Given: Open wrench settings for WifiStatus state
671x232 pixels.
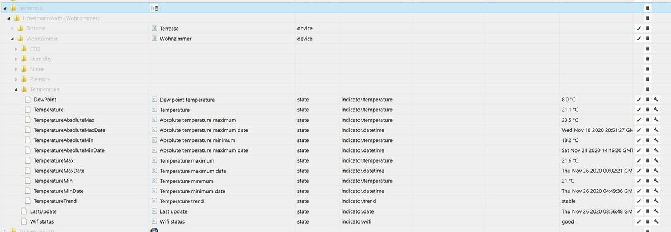Looking at the screenshot, I should (656, 221).
